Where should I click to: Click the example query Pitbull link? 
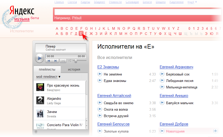[x=77, y=18]
